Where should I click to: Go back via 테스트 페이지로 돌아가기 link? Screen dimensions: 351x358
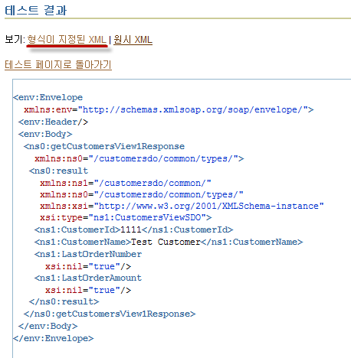[58, 64]
